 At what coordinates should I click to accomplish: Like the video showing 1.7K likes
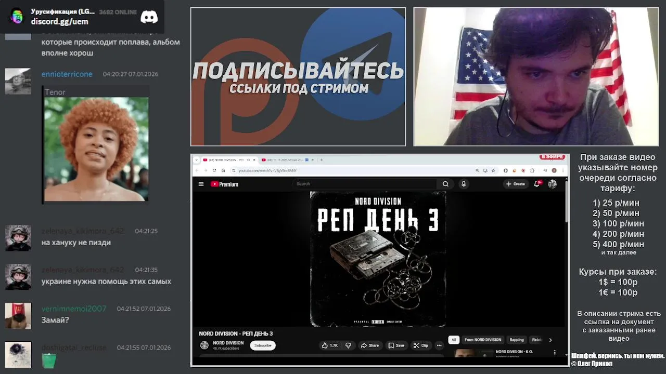(330, 345)
